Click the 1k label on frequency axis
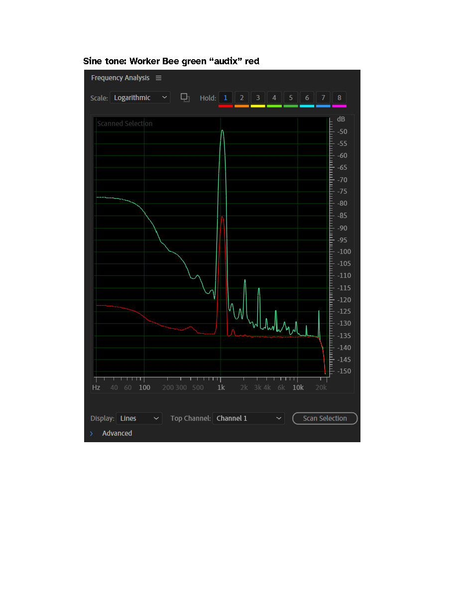Image resolution: width=470 pixels, height=608 pixels. pos(221,387)
